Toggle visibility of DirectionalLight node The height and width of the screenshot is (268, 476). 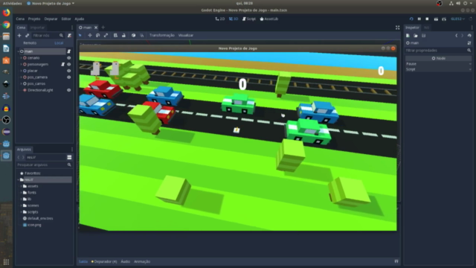[x=69, y=90]
